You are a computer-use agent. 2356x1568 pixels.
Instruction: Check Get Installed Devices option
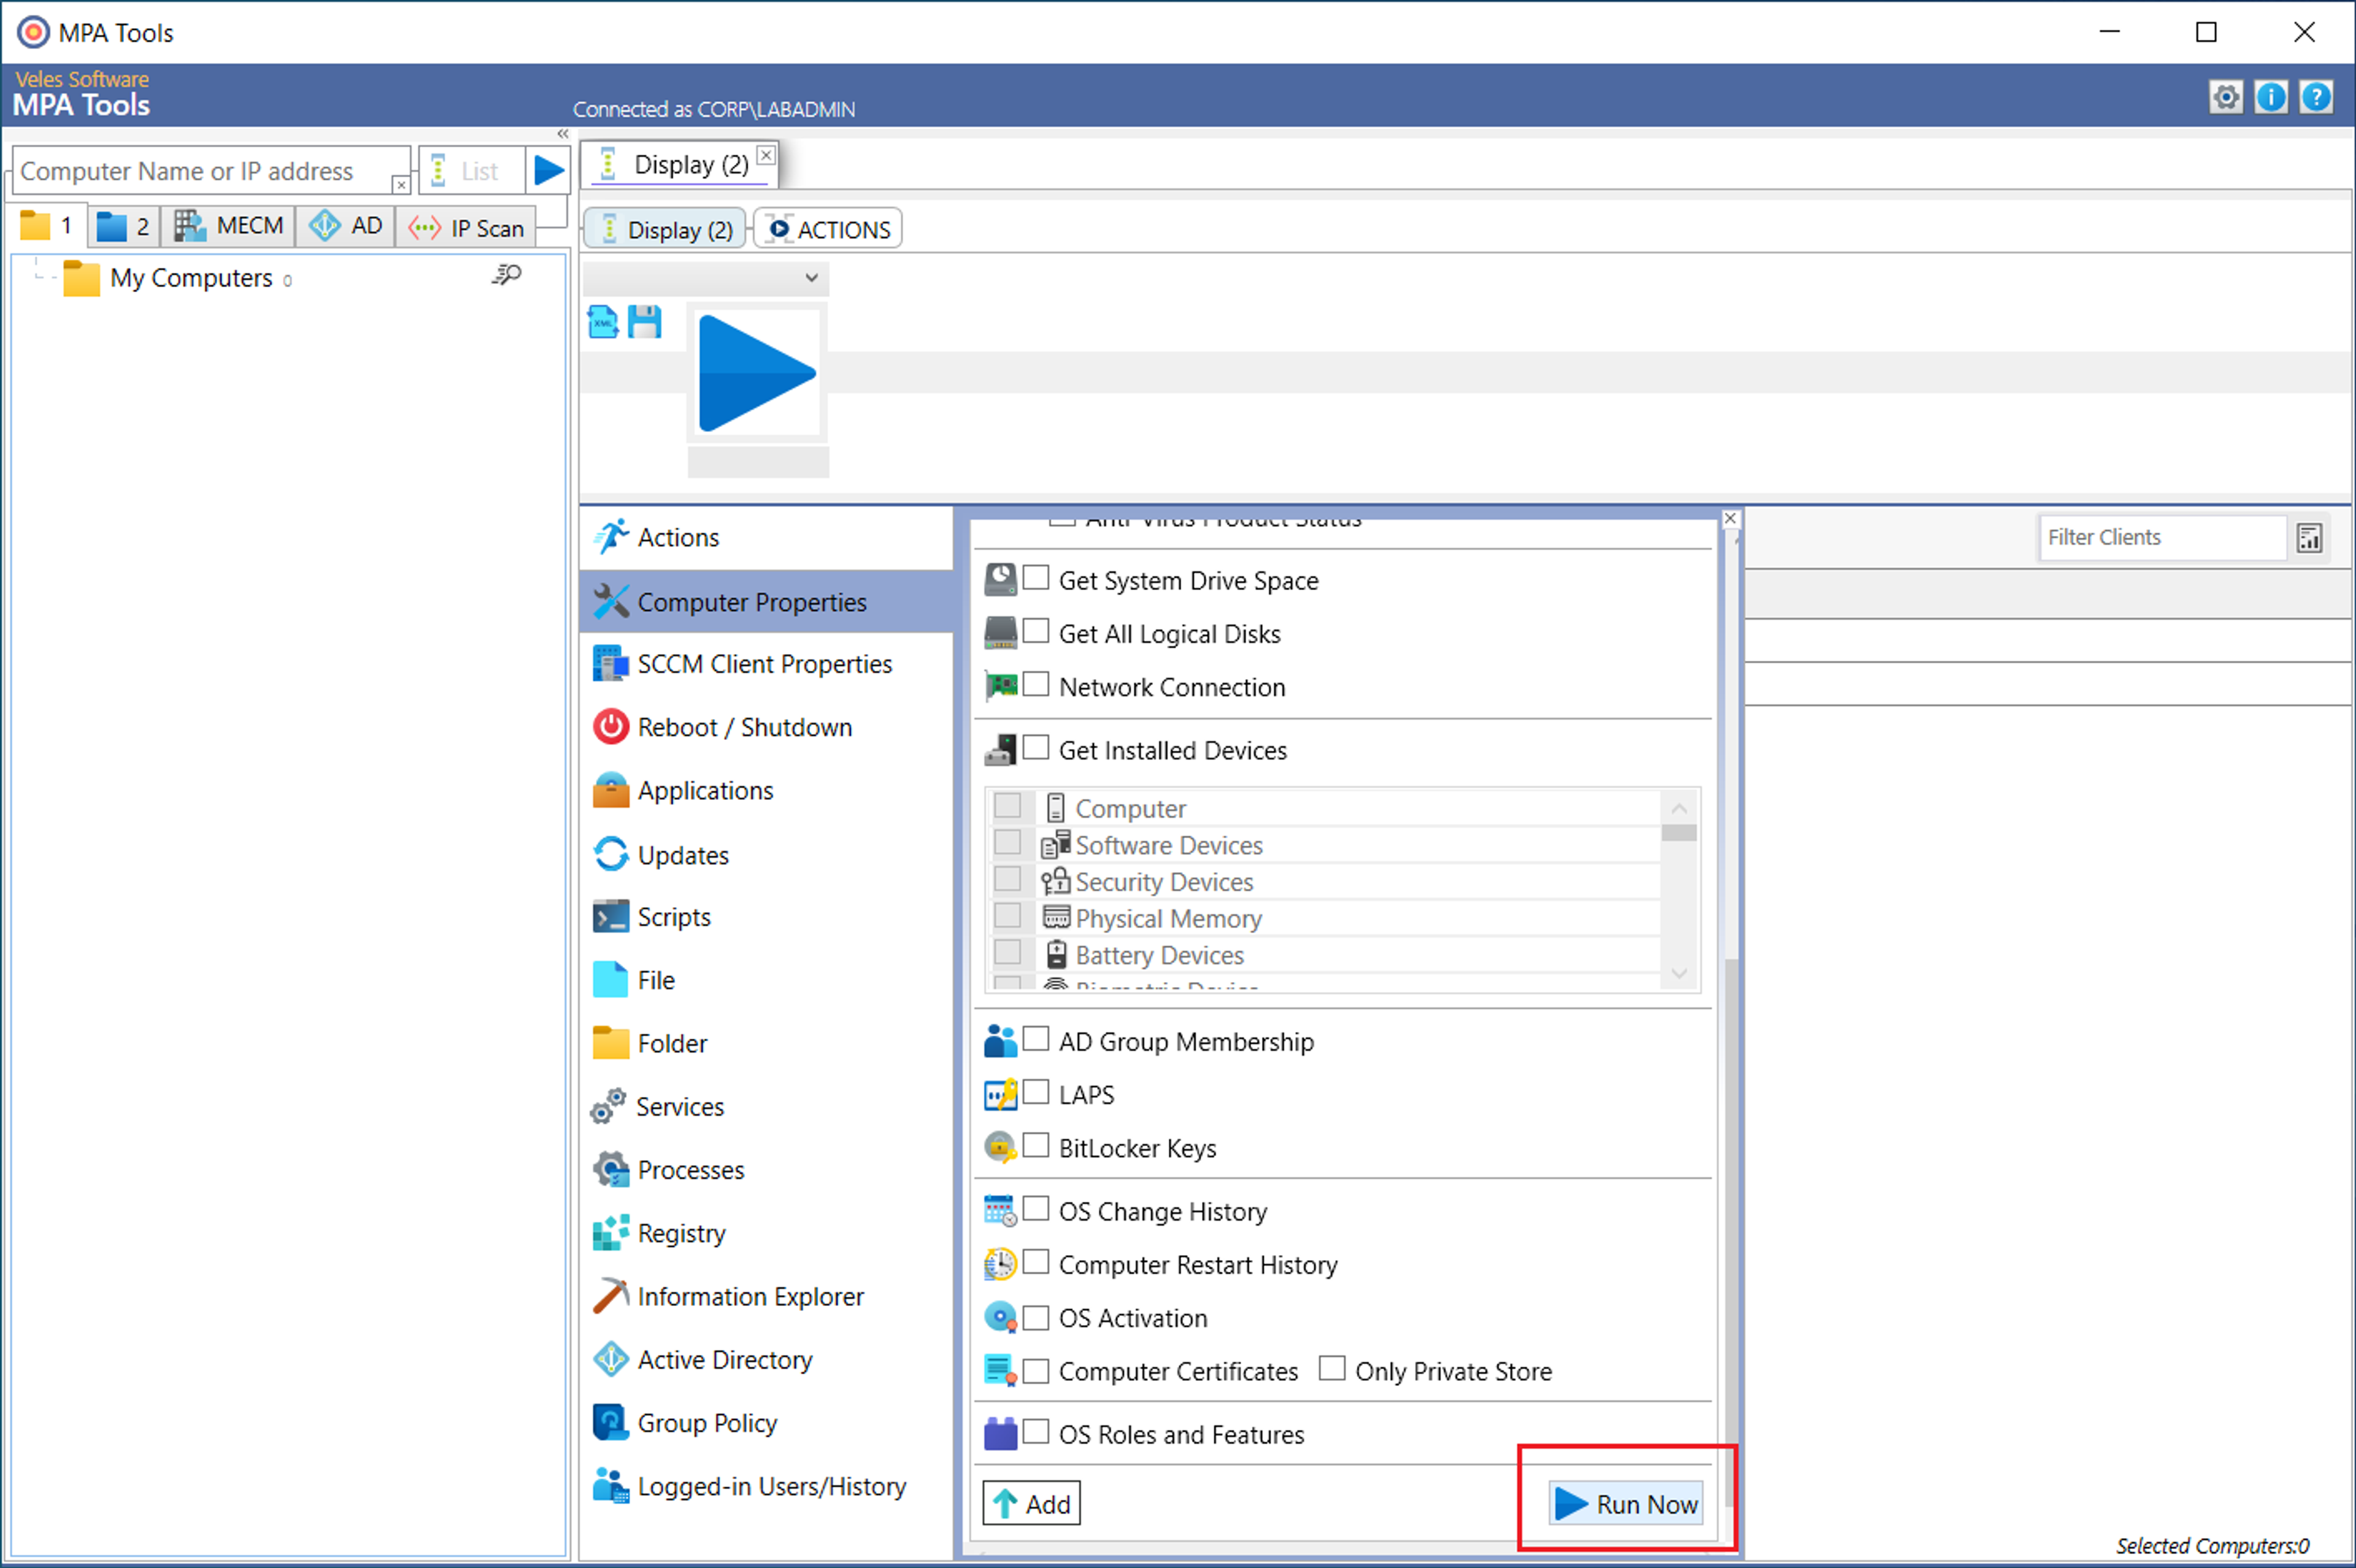pyautogui.click(x=1036, y=747)
